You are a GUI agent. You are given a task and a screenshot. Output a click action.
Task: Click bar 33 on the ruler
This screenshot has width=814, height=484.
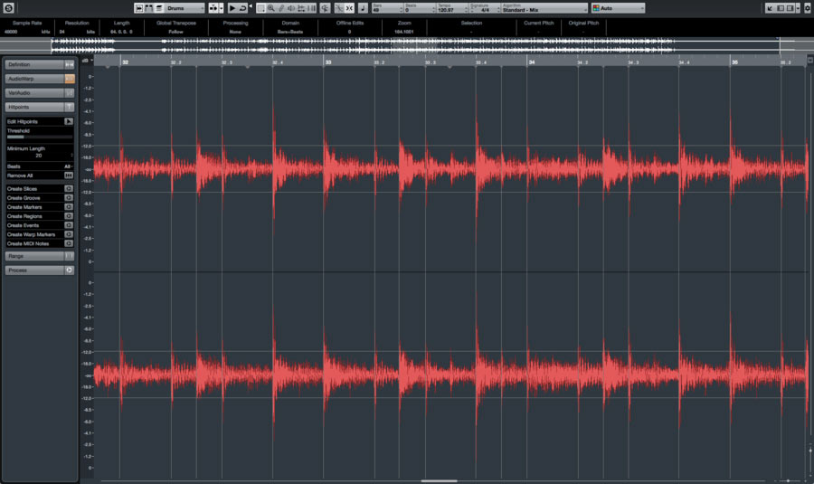(x=328, y=62)
